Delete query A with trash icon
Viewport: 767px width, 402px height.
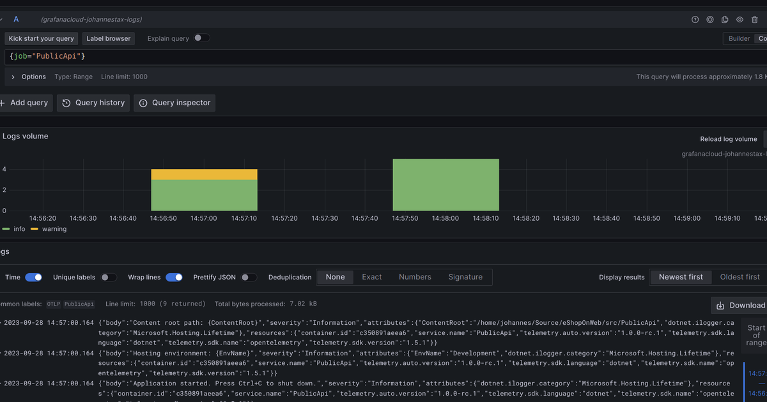pos(755,20)
